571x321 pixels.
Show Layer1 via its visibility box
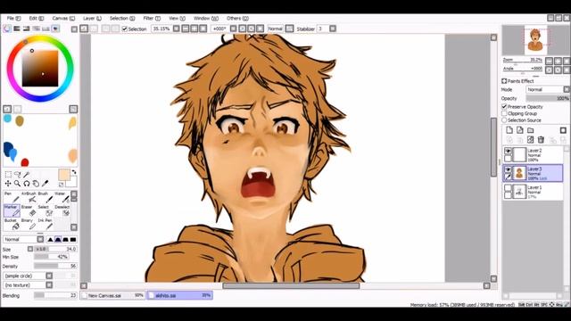(x=508, y=188)
